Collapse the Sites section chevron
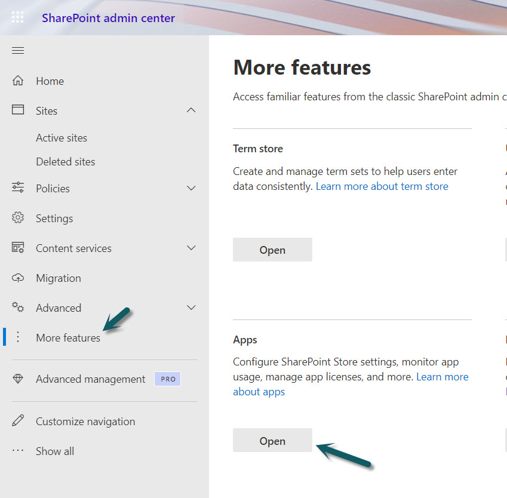This screenshot has height=498, width=507. point(191,110)
